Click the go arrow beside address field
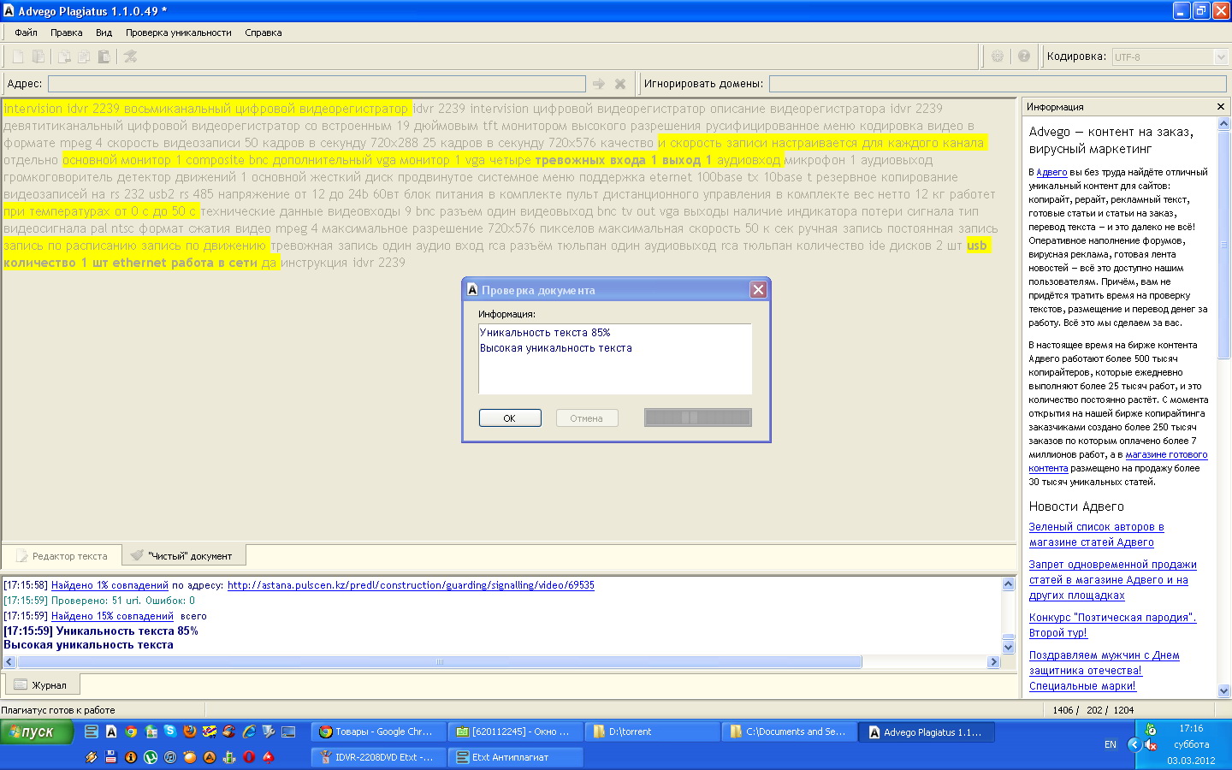Image resolution: width=1232 pixels, height=770 pixels. (x=599, y=84)
